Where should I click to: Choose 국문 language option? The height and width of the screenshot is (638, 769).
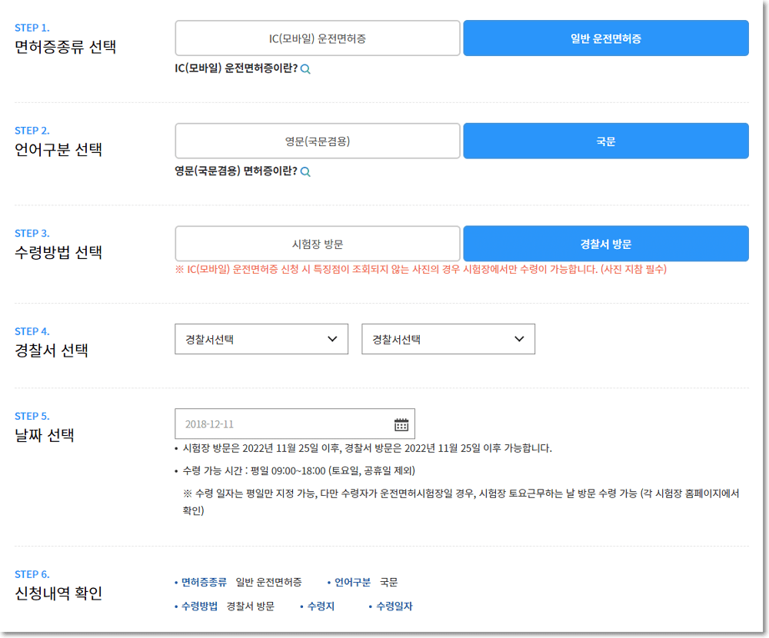(x=605, y=141)
